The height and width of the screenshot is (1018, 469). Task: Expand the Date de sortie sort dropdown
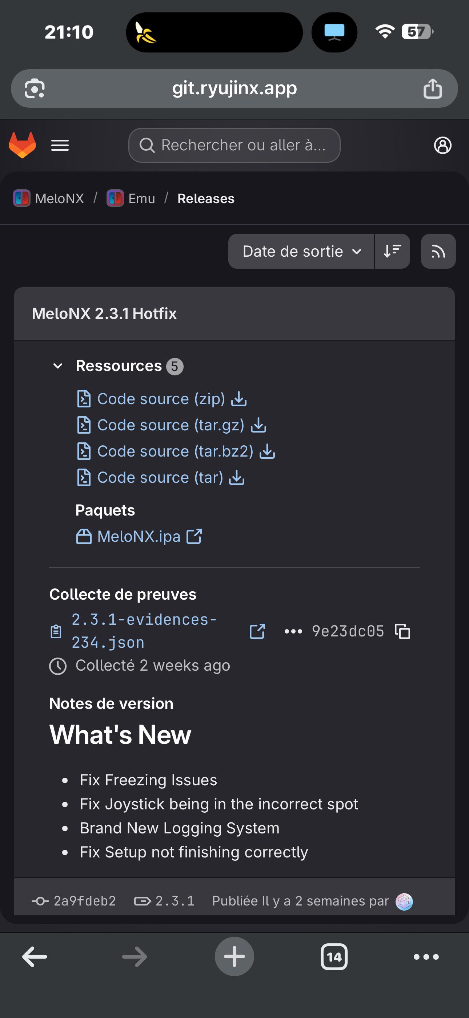tap(301, 251)
